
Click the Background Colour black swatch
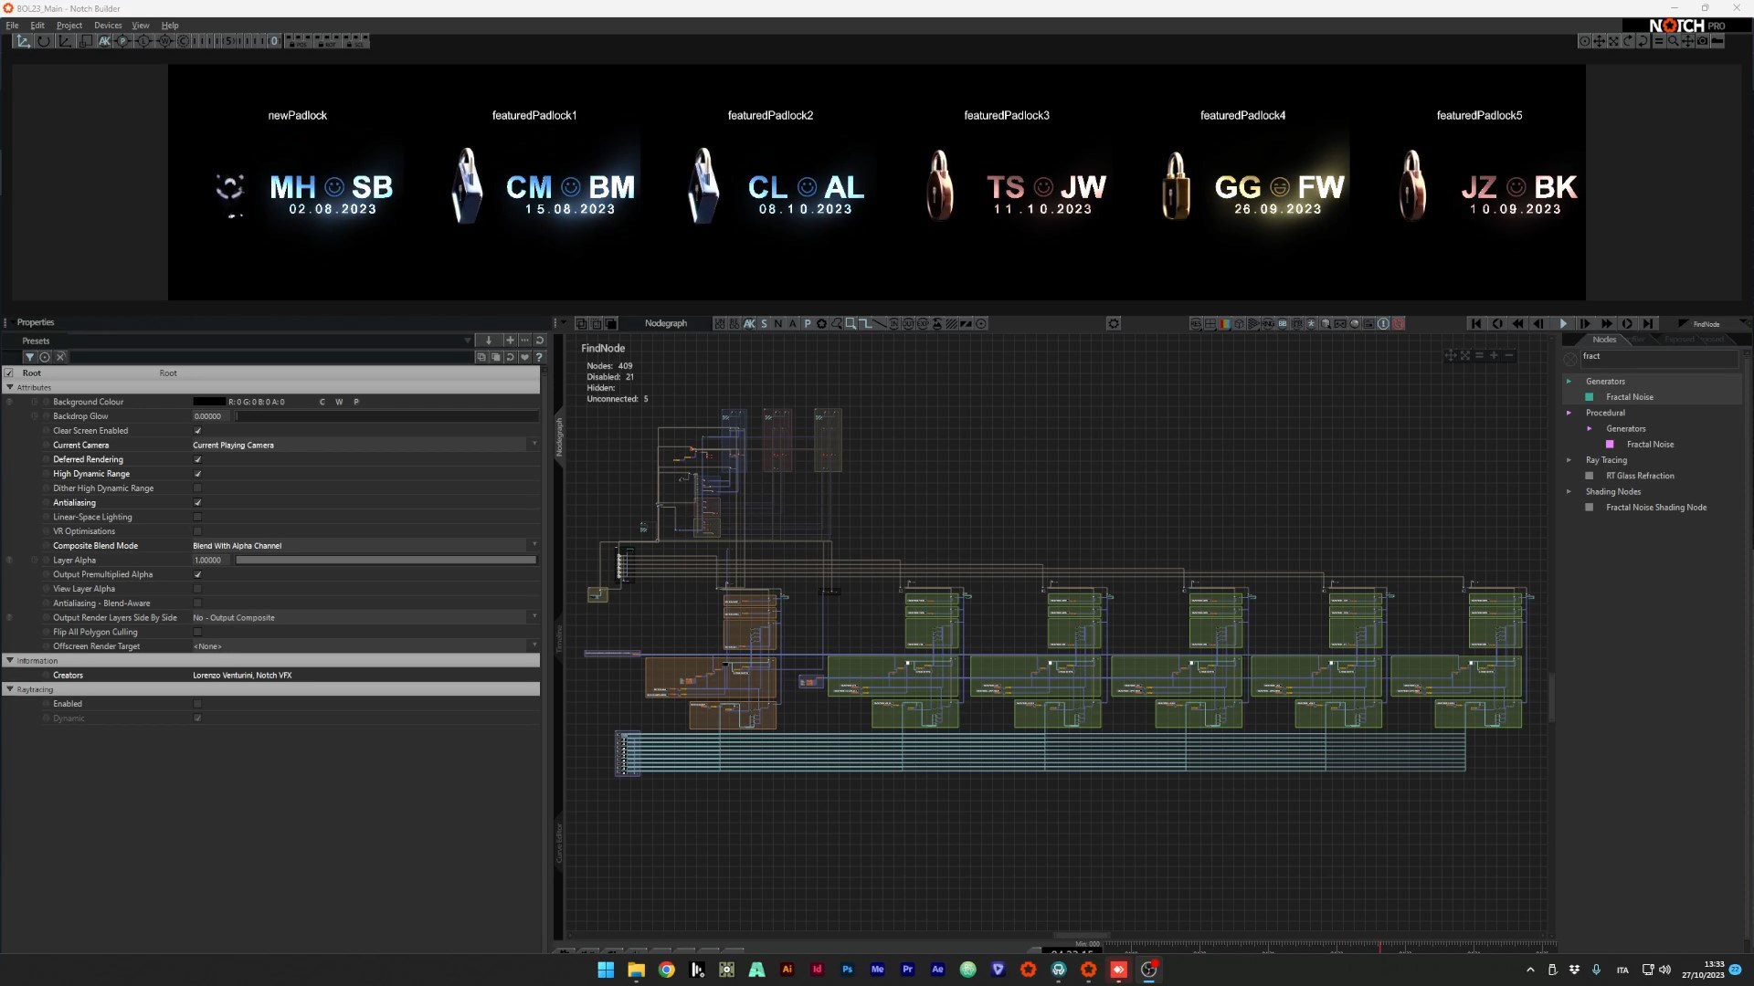pyautogui.click(x=208, y=402)
